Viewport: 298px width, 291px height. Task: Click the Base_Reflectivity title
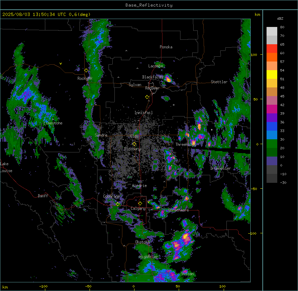tap(149, 5)
